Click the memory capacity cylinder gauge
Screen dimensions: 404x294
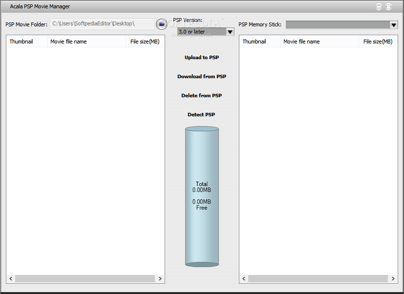pos(202,196)
